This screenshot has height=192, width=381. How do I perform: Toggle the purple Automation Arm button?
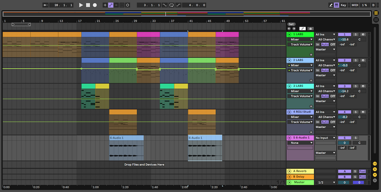(x=111, y=5)
